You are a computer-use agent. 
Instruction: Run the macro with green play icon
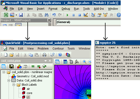click(67, 15)
